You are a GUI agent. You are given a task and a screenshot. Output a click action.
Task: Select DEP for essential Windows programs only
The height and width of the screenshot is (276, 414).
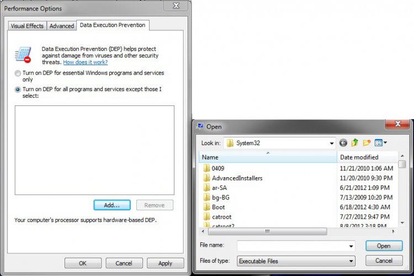pyautogui.click(x=18, y=73)
